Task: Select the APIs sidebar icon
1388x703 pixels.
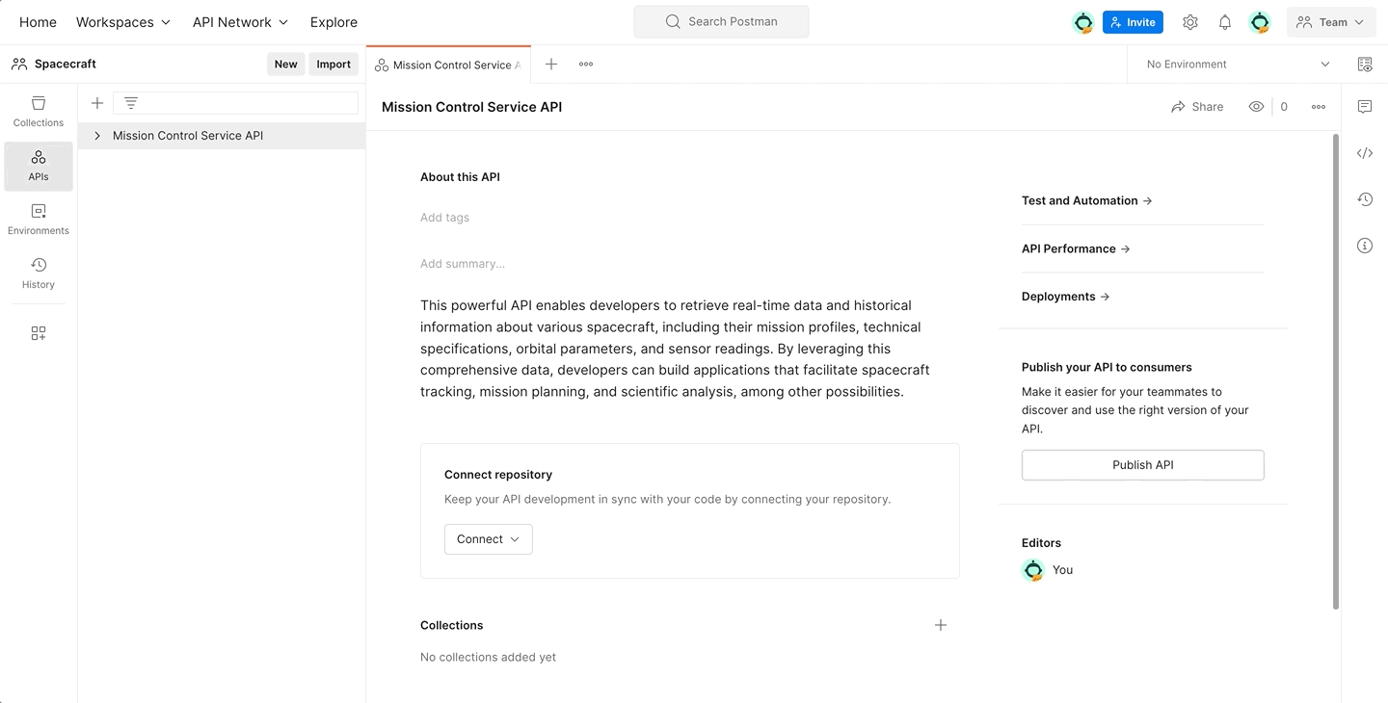Action: (38, 164)
